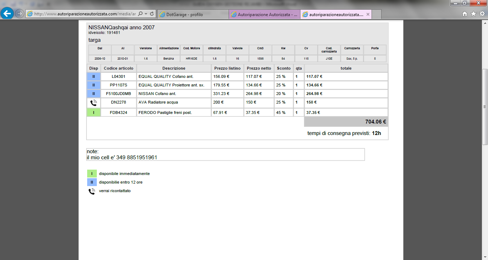Select article code F5100JD0MB
Screen dimensions: 488x260
119,94
